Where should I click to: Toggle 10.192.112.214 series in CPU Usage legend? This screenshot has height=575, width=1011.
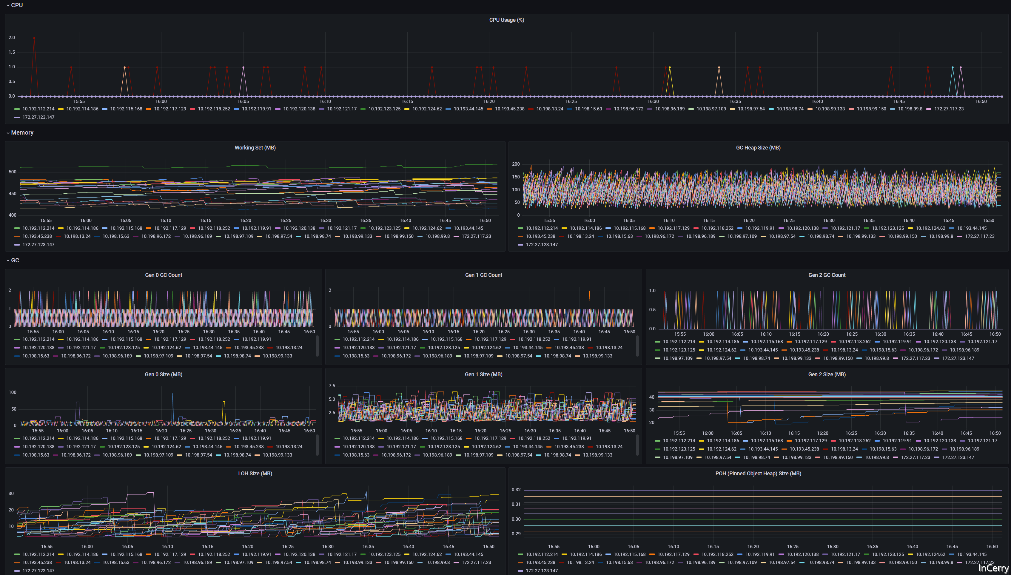coord(38,109)
